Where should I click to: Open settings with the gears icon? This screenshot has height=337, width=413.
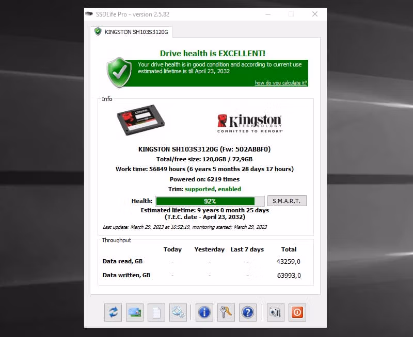[x=178, y=313]
